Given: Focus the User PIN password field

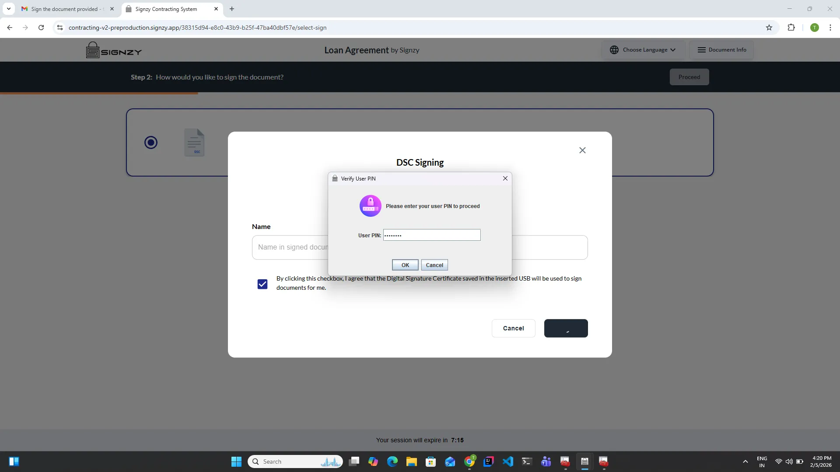Looking at the screenshot, I should (x=432, y=235).
